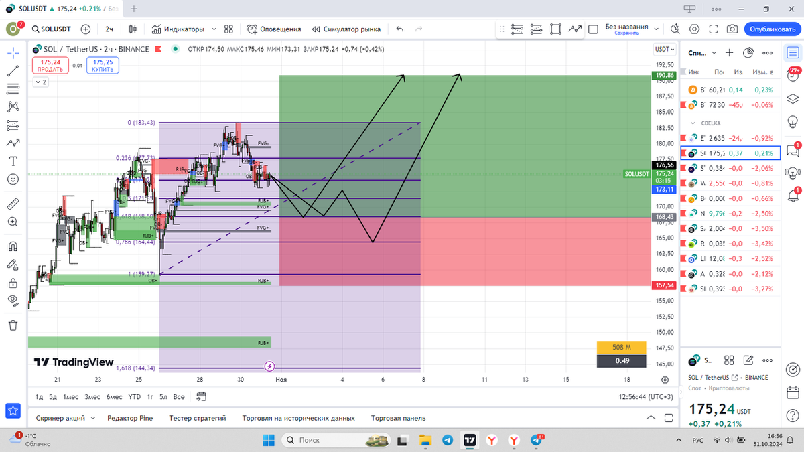Open the watchlist panel icon in right sidebar
Screen dimensions: 804x452
793,52
